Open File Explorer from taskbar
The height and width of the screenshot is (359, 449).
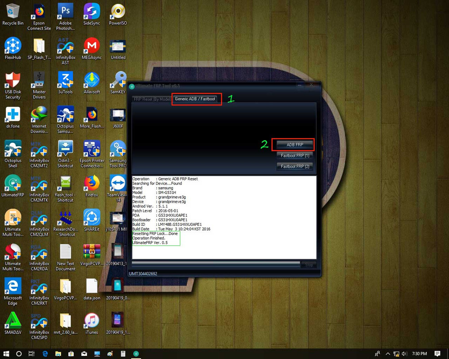(58, 354)
